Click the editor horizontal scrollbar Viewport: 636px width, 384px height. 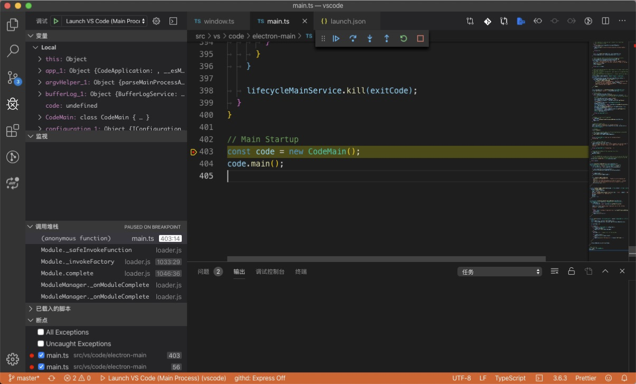(386, 259)
